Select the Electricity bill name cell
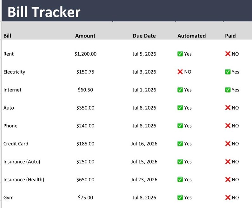This screenshot has height=208, width=252. tap(14, 72)
